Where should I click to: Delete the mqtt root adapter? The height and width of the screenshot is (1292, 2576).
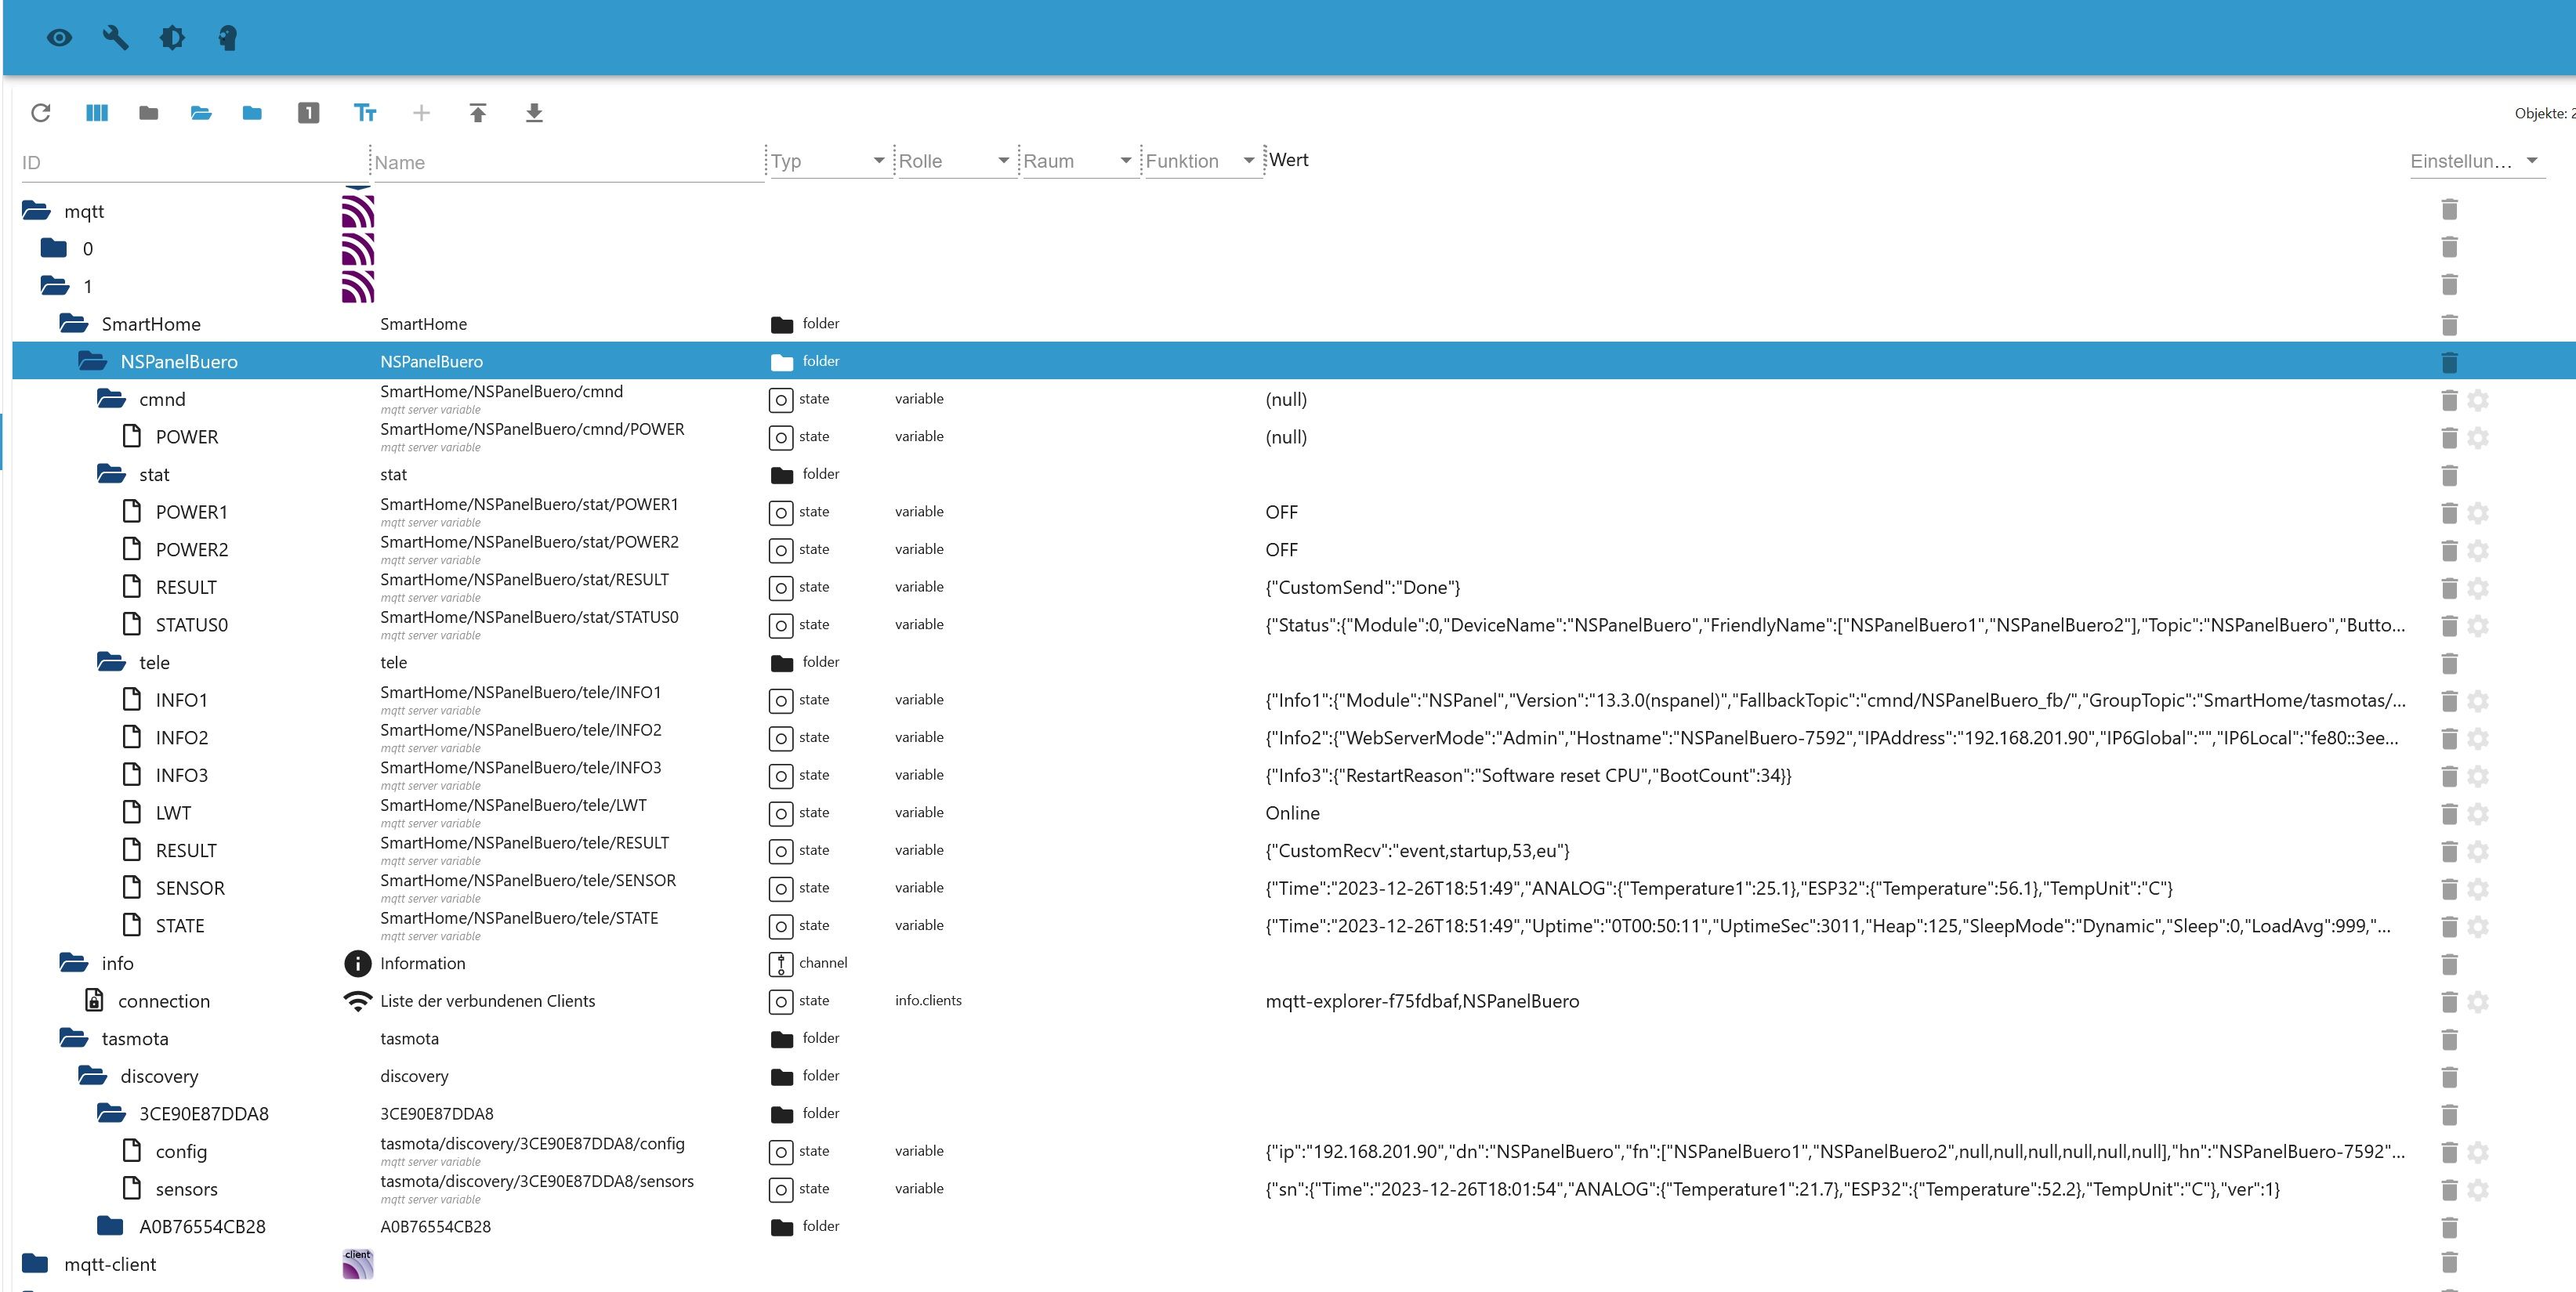pyautogui.click(x=2448, y=209)
